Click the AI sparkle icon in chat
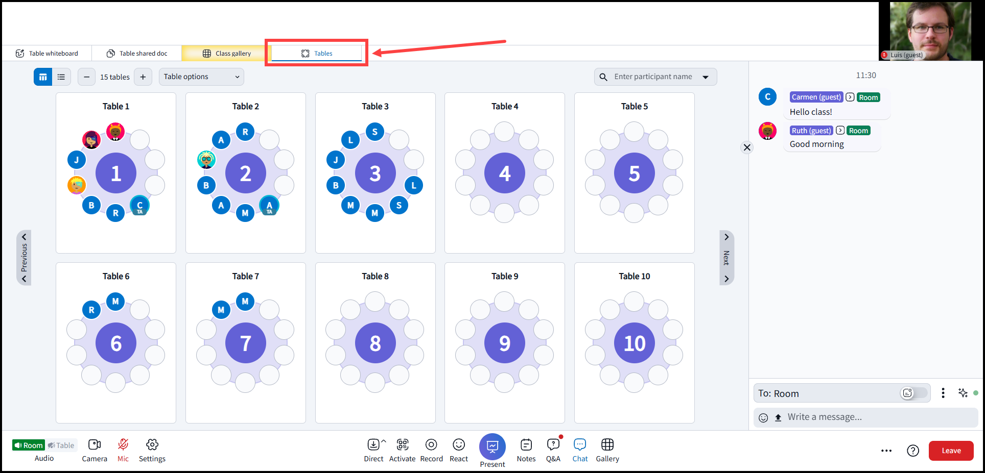 963,393
